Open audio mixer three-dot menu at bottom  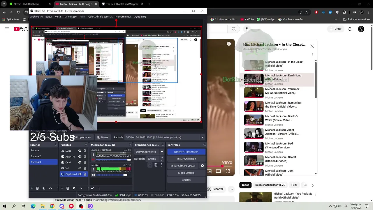click(99, 188)
